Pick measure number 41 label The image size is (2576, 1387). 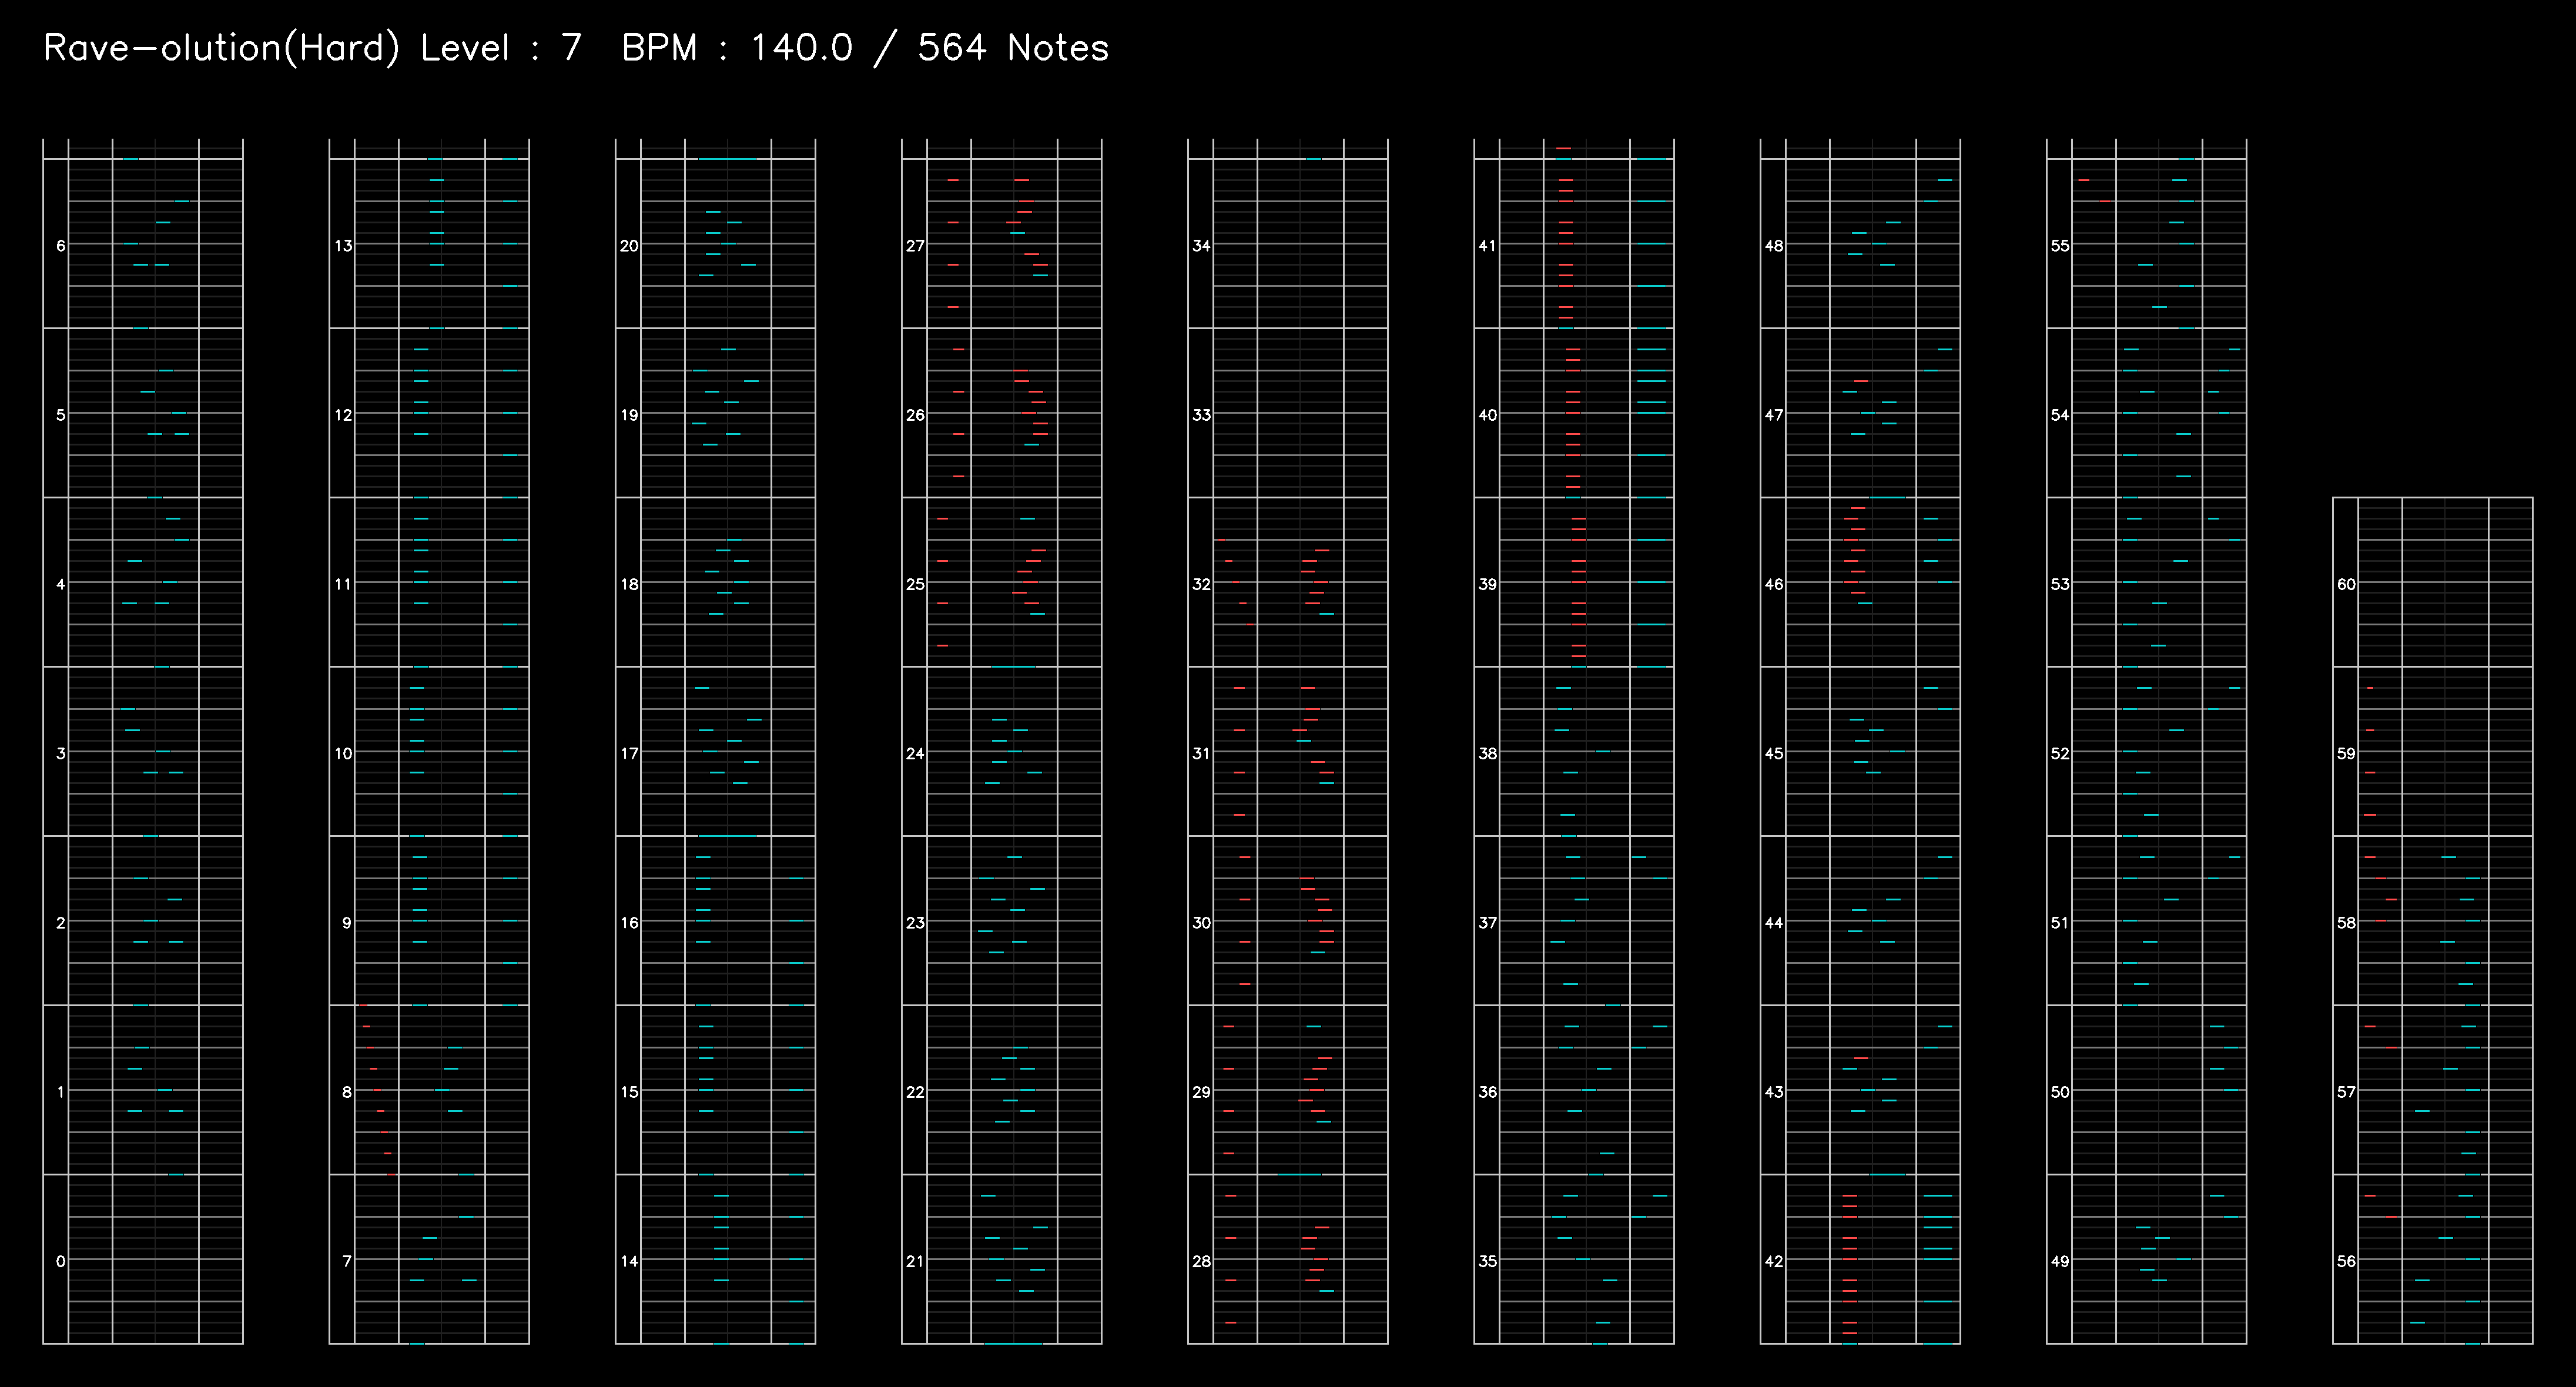point(1488,245)
